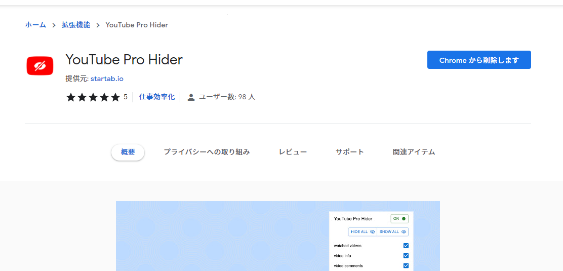Toggle watched videos checkbox in preview
This screenshot has height=271, width=563.
406,246
